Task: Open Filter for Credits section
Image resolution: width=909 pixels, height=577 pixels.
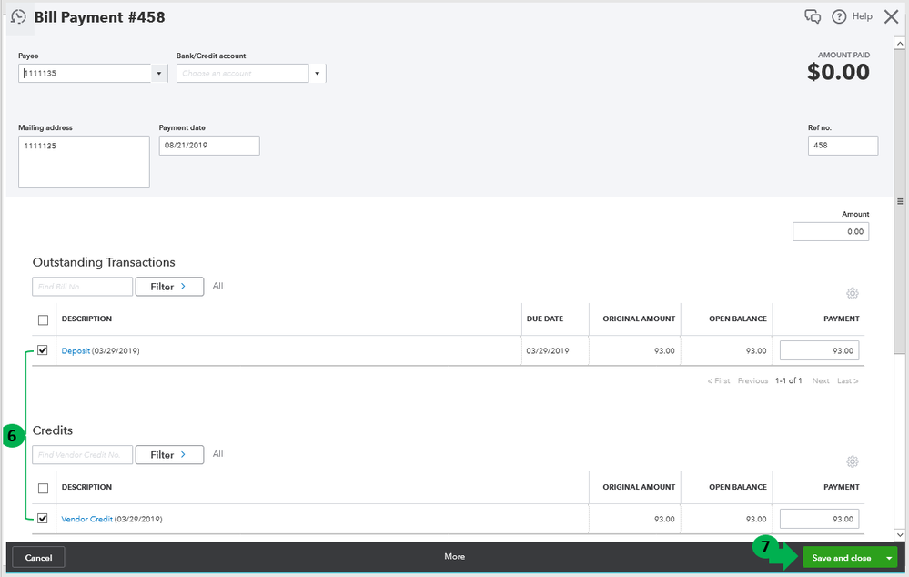Action: [x=169, y=455]
